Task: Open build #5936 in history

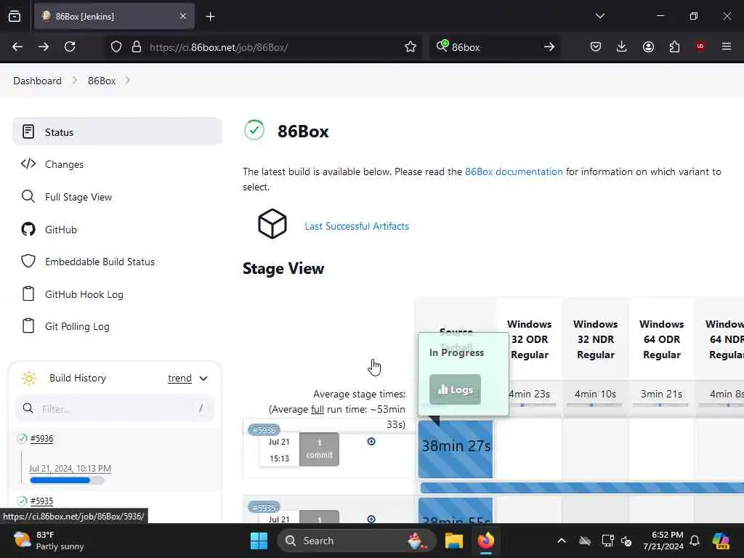Action: pyautogui.click(x=41, y=438)
